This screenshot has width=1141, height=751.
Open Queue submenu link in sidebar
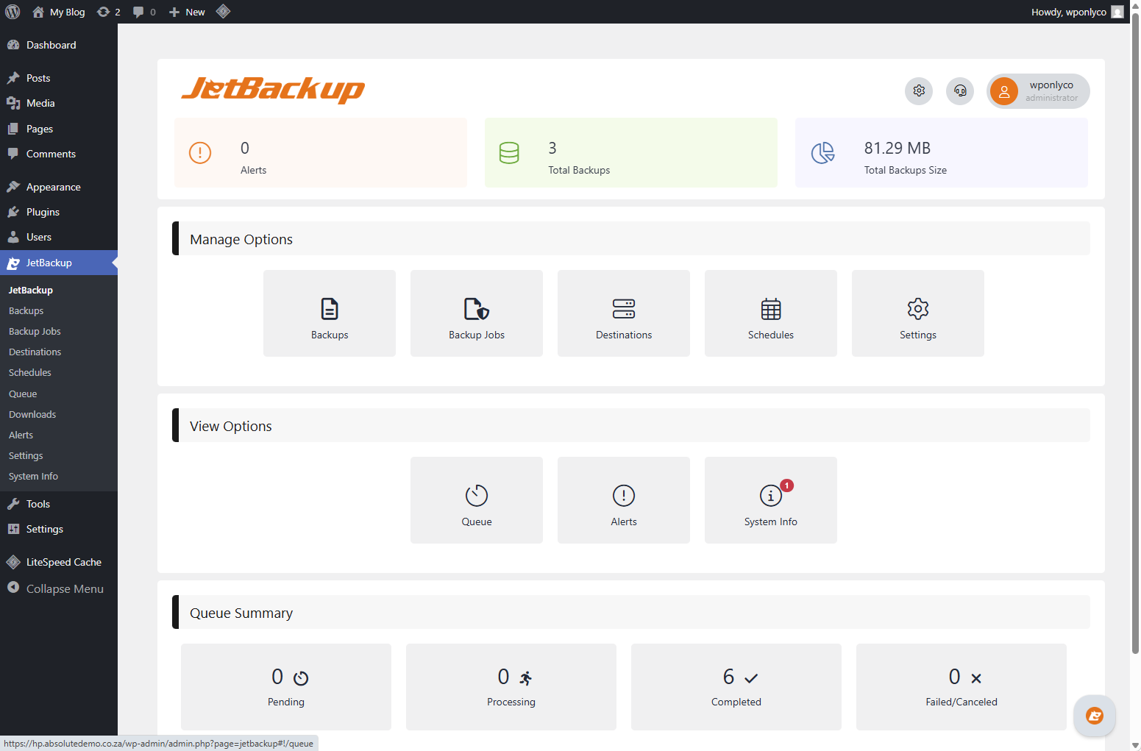pos(23,394)
